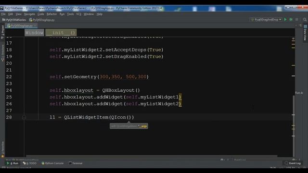Open the Window menu
This screenshot has height=173, width=308.
click(89, 14)
